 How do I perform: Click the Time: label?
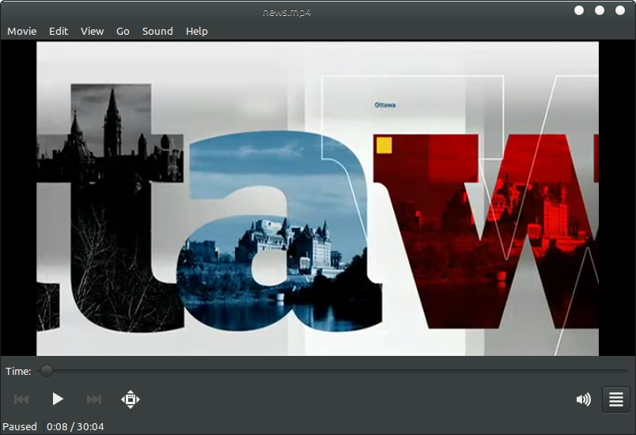tap(18, 372)
